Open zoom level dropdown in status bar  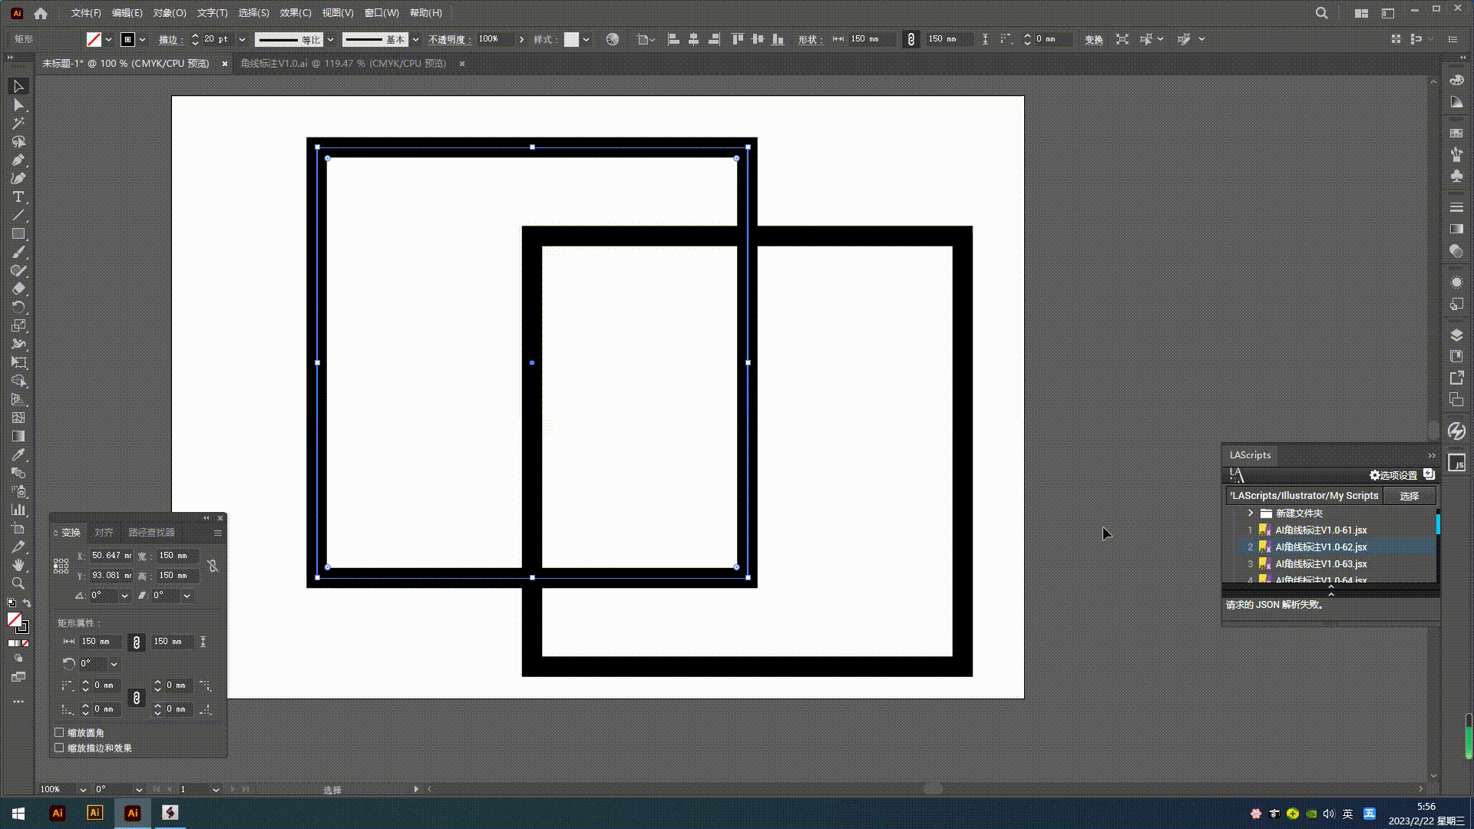(x=83, y=789)
